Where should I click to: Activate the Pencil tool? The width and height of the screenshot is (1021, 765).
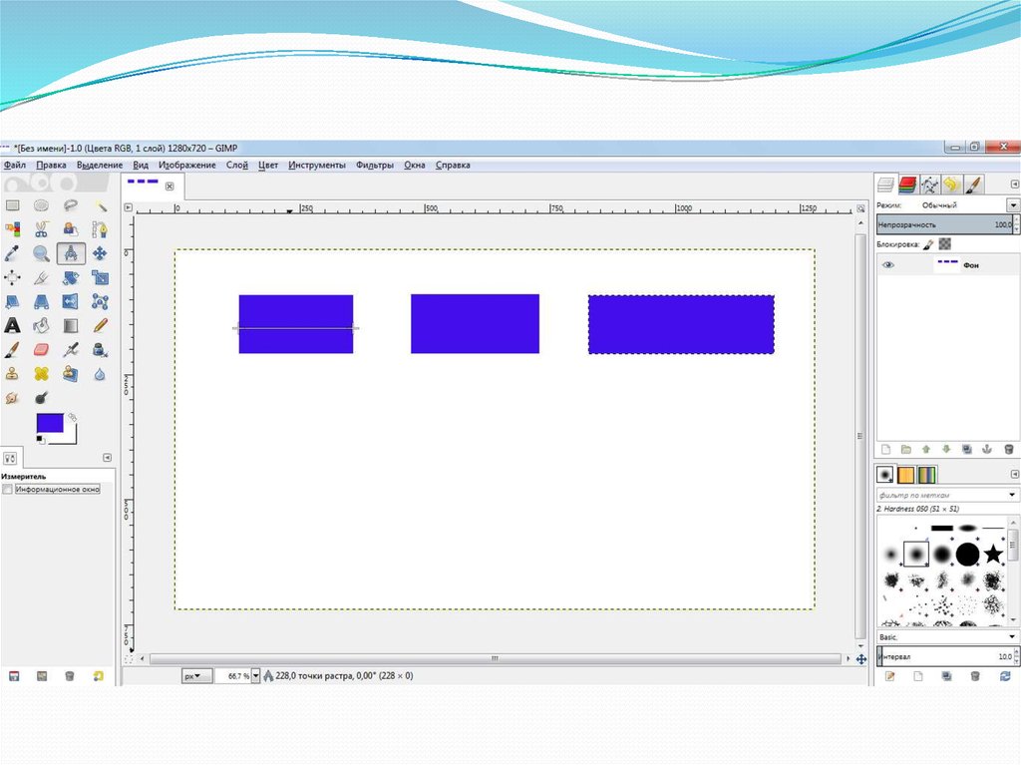pos(100,325)
